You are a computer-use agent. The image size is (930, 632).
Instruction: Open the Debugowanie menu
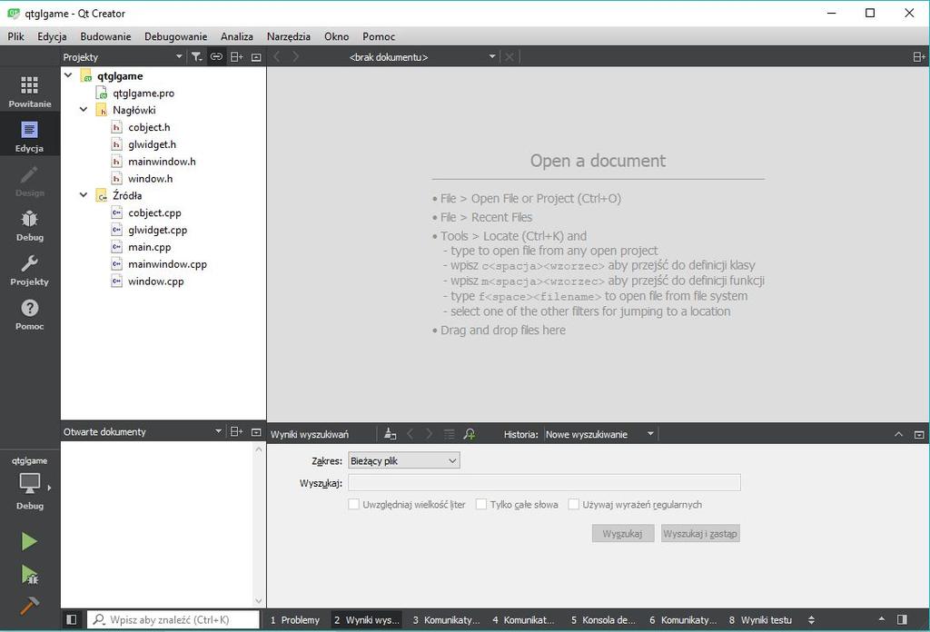pos(176,36)
